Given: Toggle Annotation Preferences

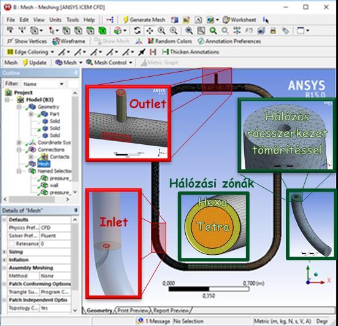Looking at the screenshot, I should [229, 41].
